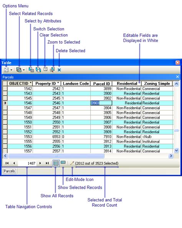182x228 pixels.
Task: Jump to the last record
Action: 47,163
